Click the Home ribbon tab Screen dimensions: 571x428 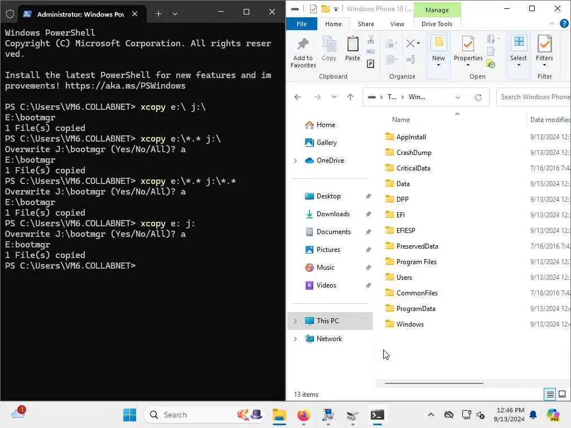click(333, 24)
